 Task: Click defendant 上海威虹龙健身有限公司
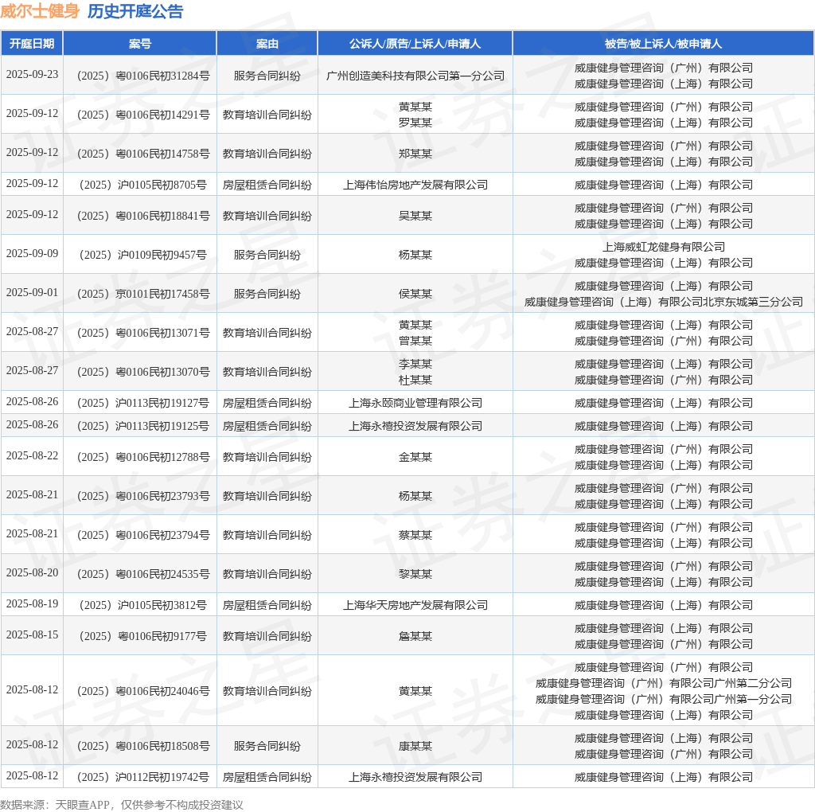(664, 247)
